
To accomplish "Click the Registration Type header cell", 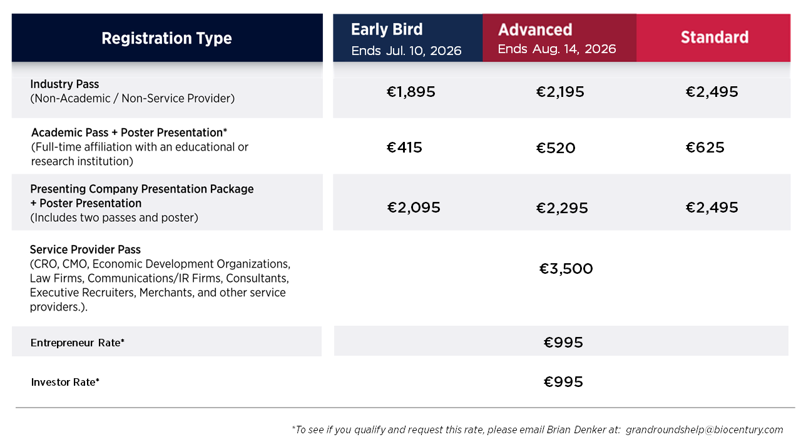I will coord(166,38).
